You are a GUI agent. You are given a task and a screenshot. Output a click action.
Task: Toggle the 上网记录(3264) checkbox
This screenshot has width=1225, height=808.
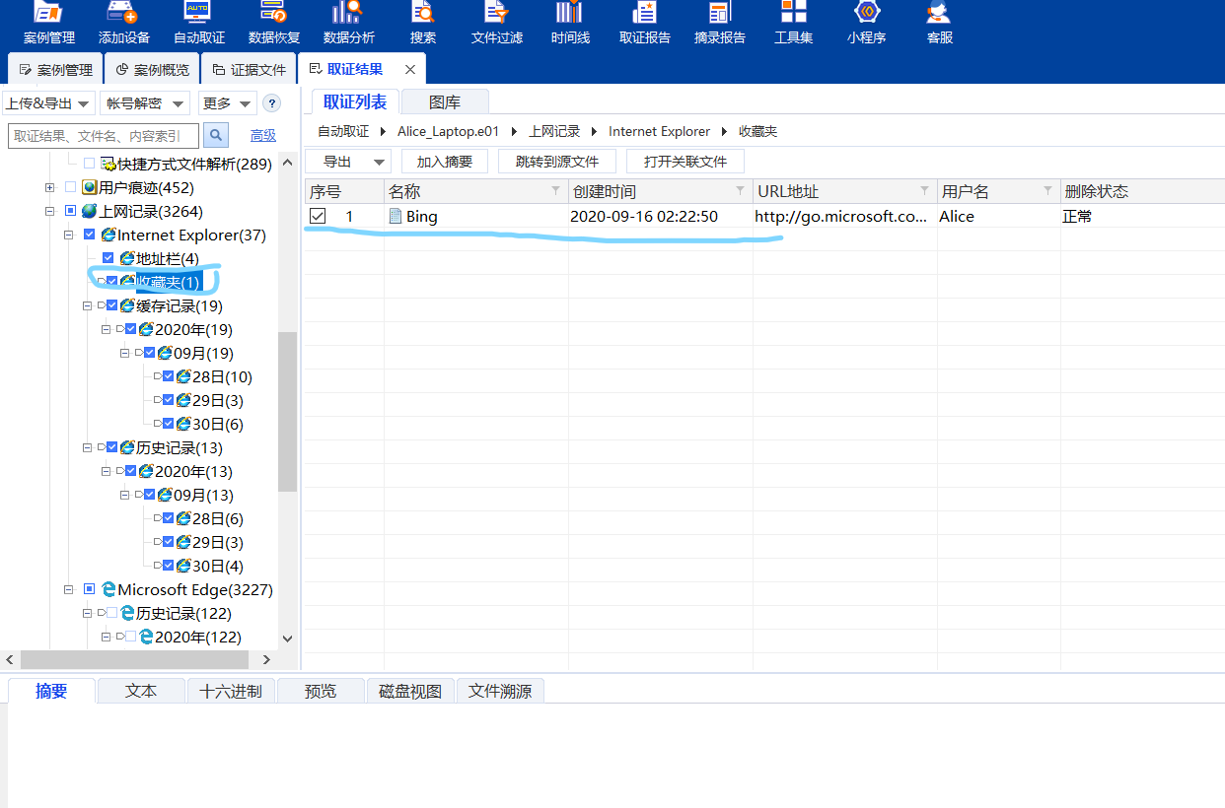point(70,211)
